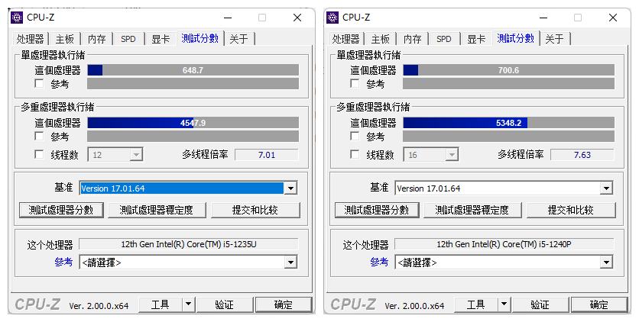Viewport: 639px width, 322px height.
Task: Click 验证 button in right window
Action: pos(540,304)
